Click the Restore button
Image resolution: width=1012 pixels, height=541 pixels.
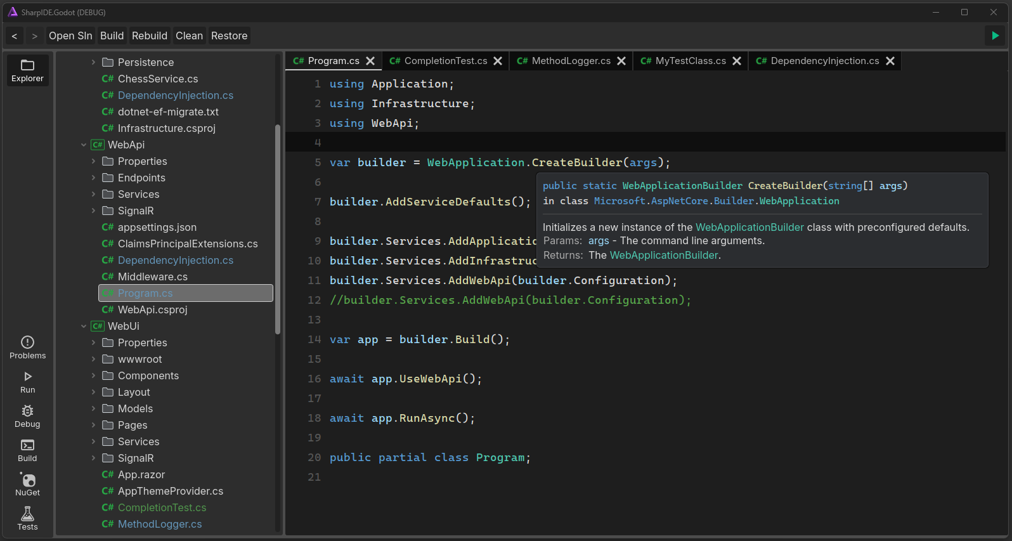tap(230, 36)
